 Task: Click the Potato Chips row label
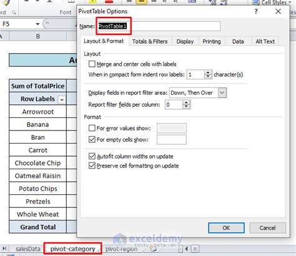[x=37, y=189]
